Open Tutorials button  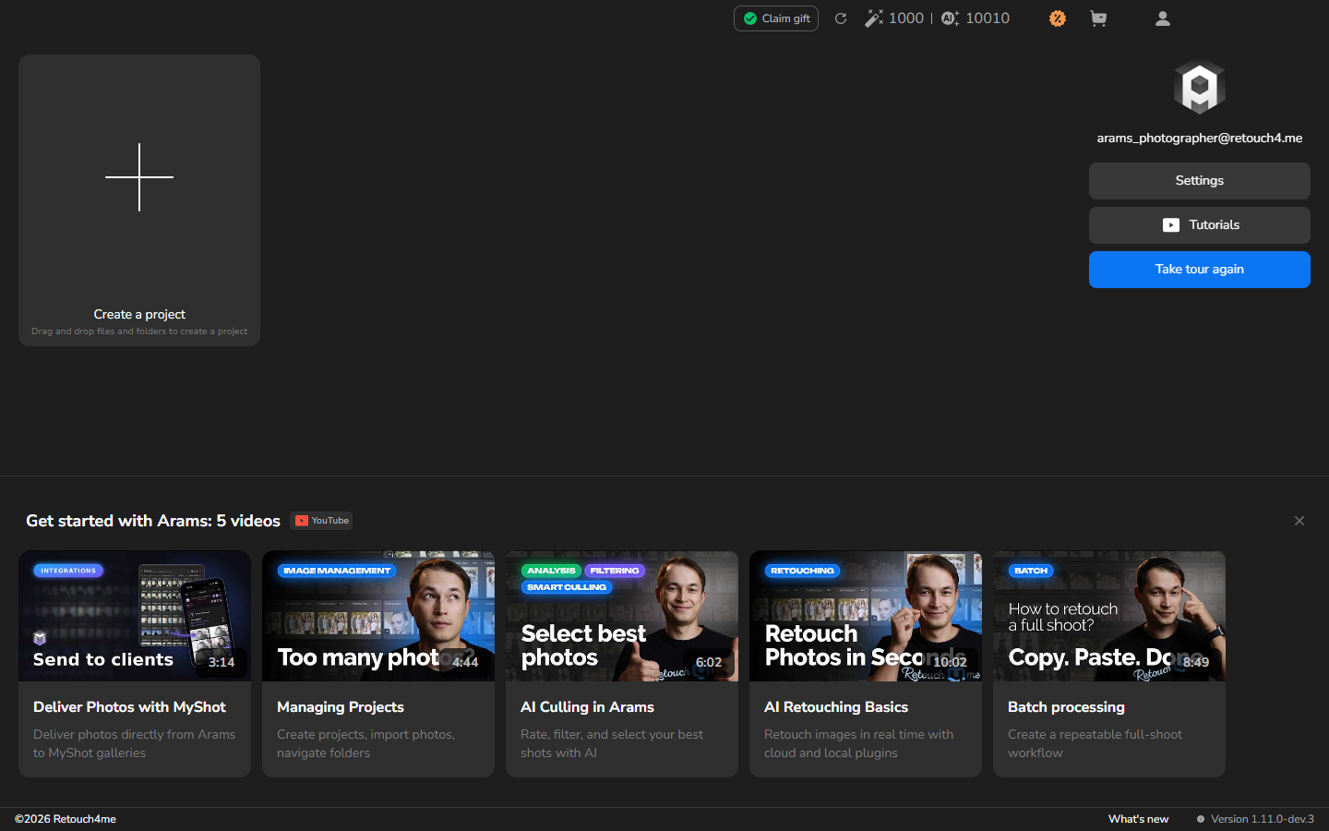[x=1200, y=225]
